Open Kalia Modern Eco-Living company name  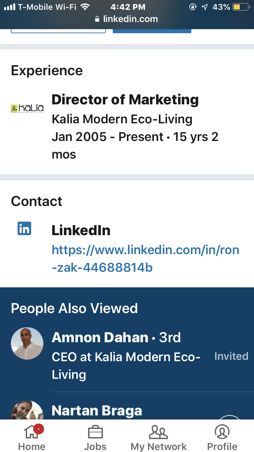pyautogui.click(x=122, y=119)
